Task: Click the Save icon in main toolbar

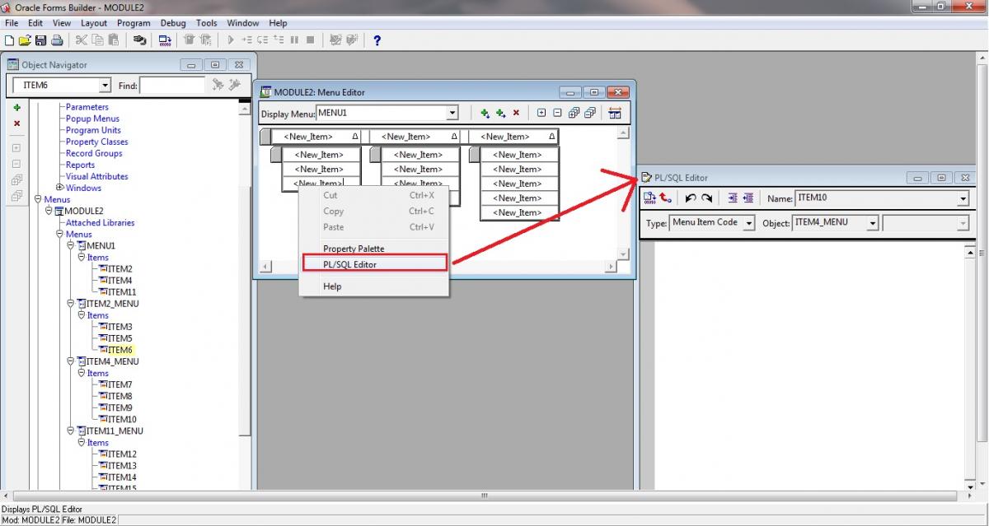Action: (40, 40)
